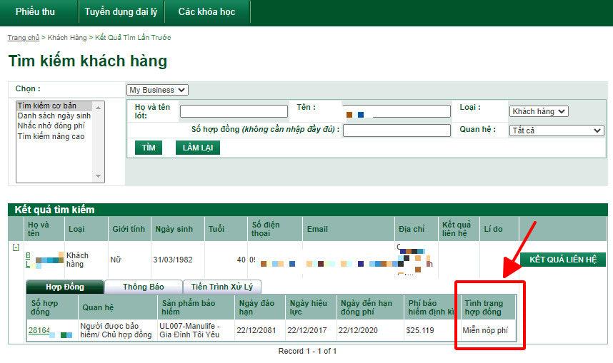Image resolution: width=613 pixels, height=363 pixels.
Task: Click the Trang chủ breadcrumb link
Action: tap(23, 37)
